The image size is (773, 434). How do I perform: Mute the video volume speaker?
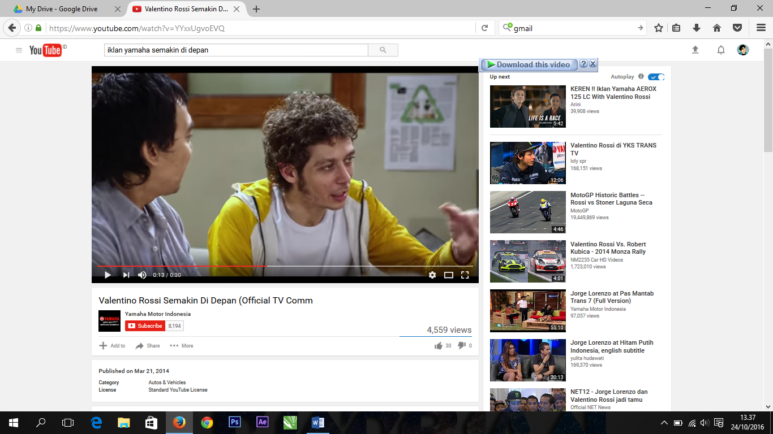point(142,275)
